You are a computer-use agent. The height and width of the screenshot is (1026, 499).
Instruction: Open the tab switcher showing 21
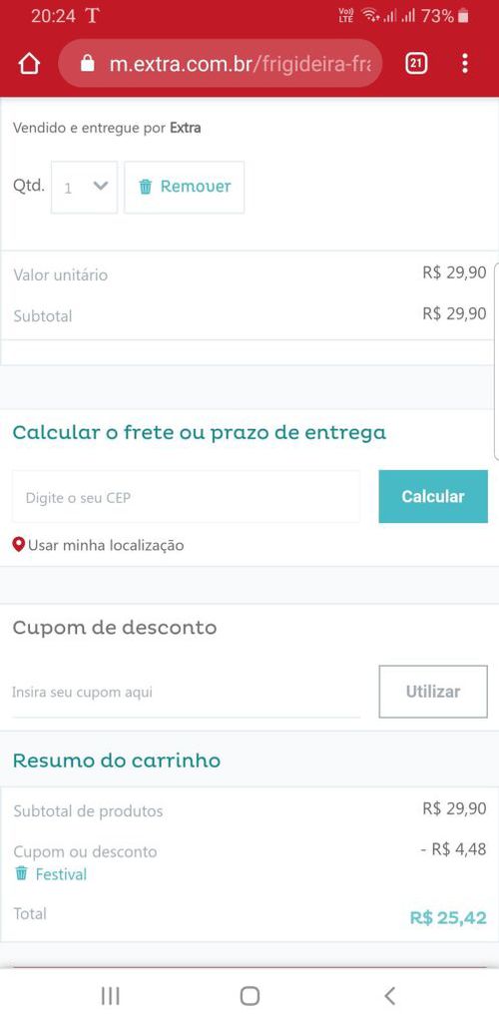coord(416,64)
